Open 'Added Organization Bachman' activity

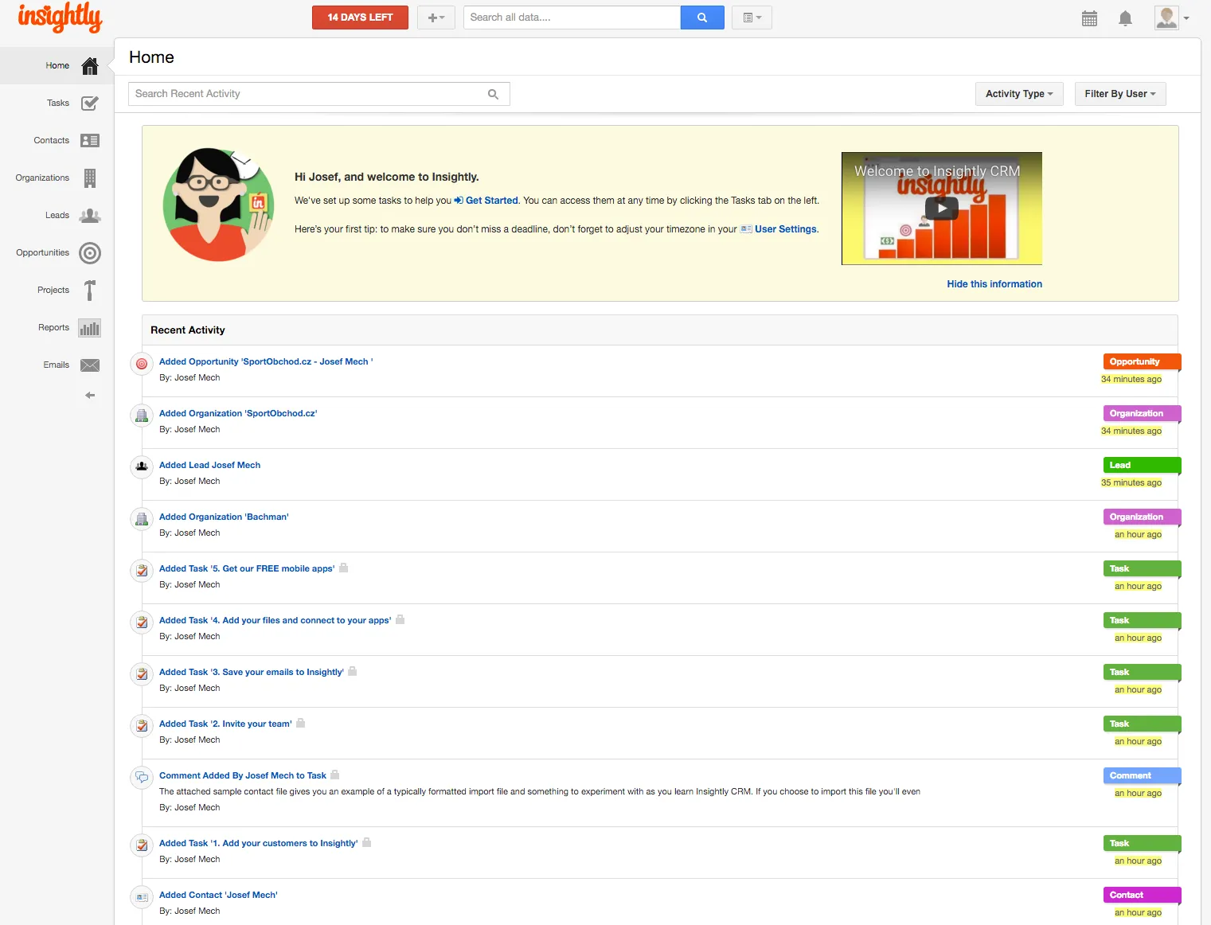point(224,517)
